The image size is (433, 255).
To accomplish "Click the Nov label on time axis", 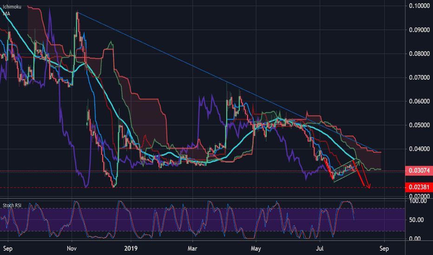I will (x=72, y=249).
